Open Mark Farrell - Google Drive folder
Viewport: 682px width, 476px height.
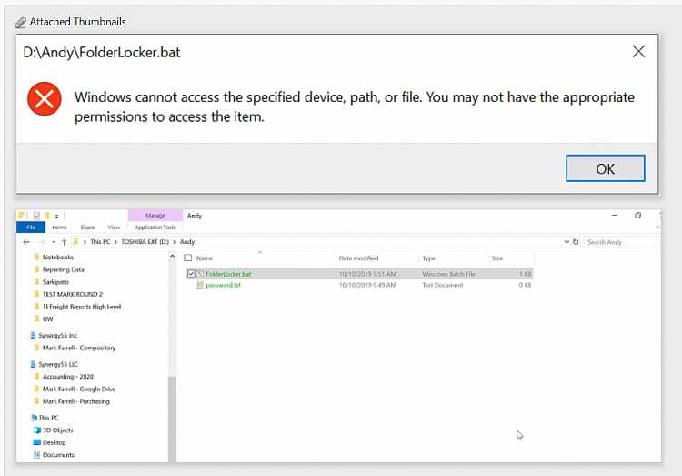[x=79, y=389]
